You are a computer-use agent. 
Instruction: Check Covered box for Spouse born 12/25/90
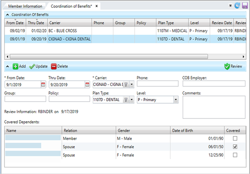pyautogui.click(x=235, y=155)
